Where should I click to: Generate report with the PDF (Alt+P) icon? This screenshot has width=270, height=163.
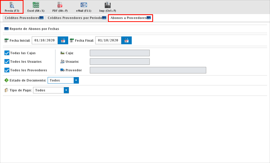coord(60,5)
